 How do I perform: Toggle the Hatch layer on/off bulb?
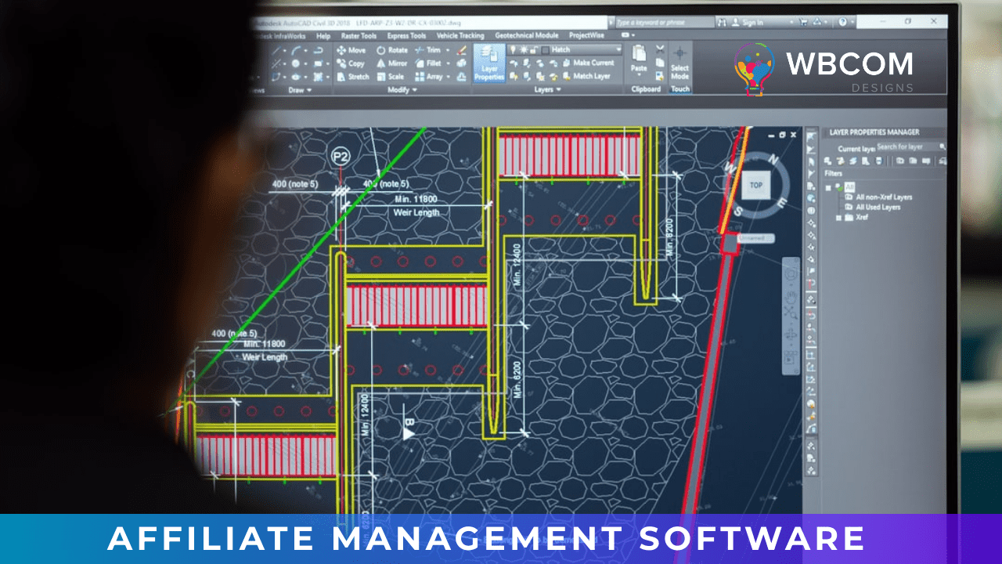(x=514, y=49)
